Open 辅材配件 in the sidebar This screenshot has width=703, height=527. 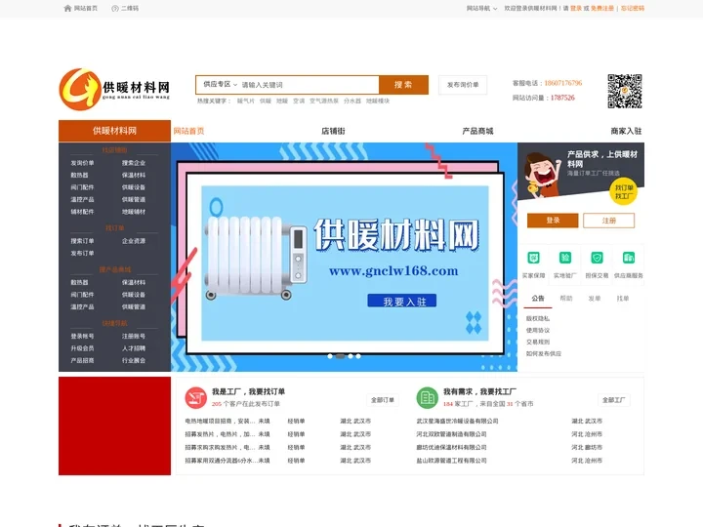point(82,212)
